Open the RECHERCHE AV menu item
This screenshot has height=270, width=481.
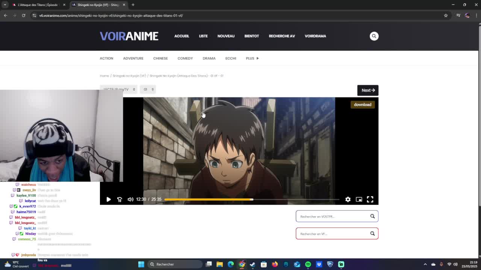click(282, 36)
